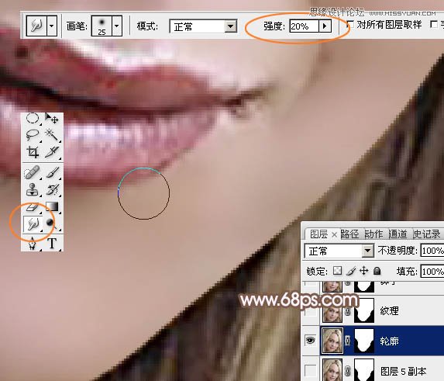Click the 不透明度 opacity value field
This screenshot has height=381, width=444.
[x=432, y=251]
